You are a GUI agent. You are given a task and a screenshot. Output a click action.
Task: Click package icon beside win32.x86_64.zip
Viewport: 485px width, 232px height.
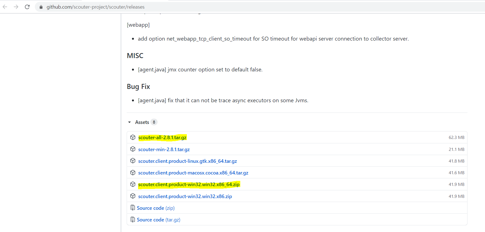(133, 184)
